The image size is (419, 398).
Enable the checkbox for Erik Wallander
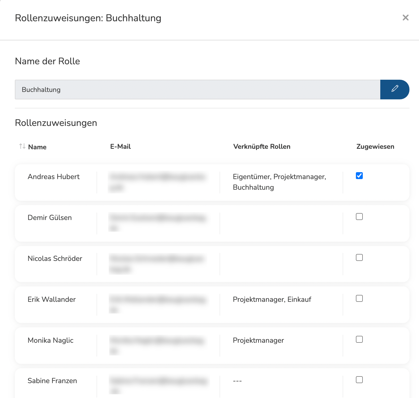coord(359,298)
